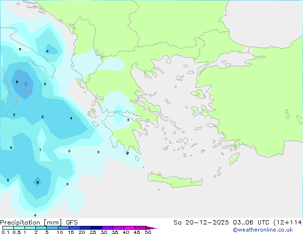Click the 45–50 mm legend swatch
The height and width of the screenshot is (234, 303).
141,228
